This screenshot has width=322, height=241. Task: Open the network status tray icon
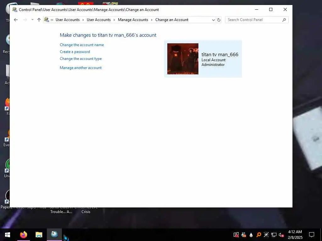[274, 235]
